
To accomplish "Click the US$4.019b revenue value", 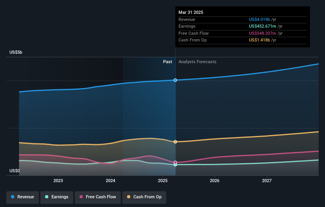I will click(259, 19).
